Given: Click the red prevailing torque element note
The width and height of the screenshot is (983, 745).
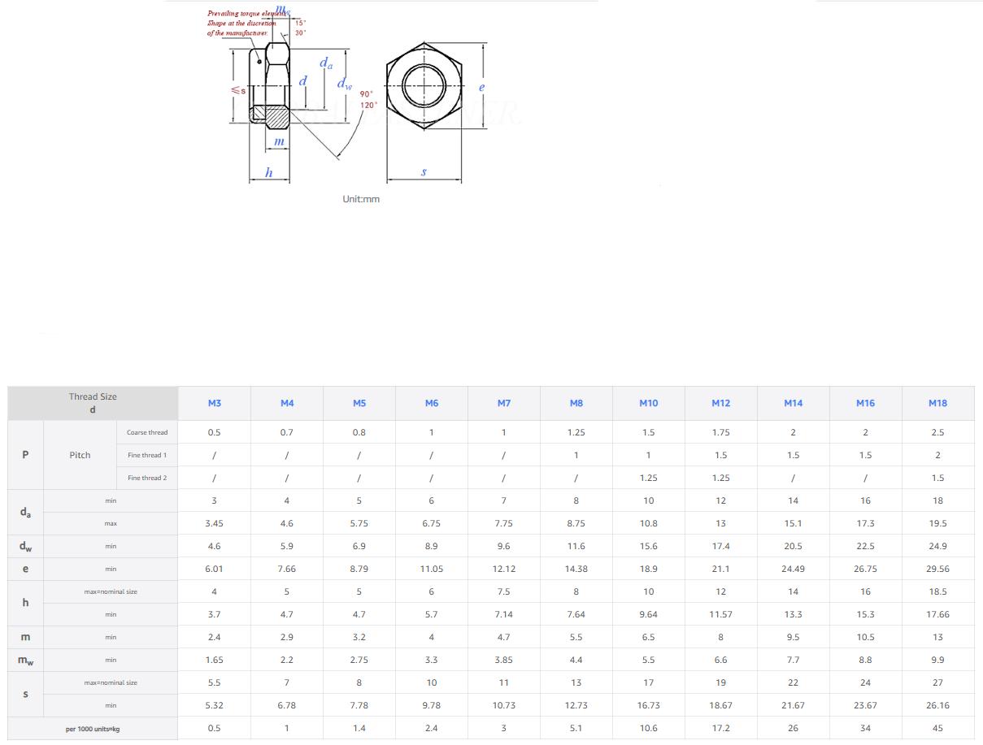Looking at the screenshot, I should pyautogui.click(x=241, y=24).
